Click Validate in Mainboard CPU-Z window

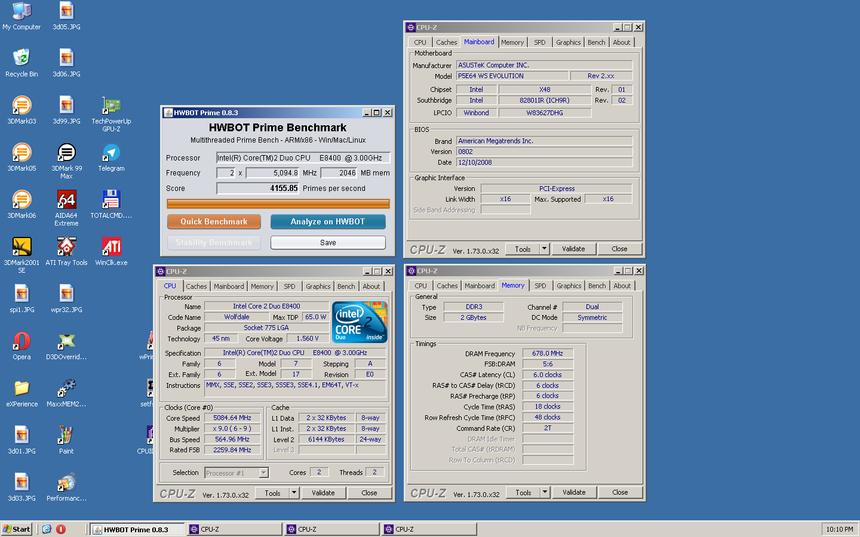(x=573, y=249)
